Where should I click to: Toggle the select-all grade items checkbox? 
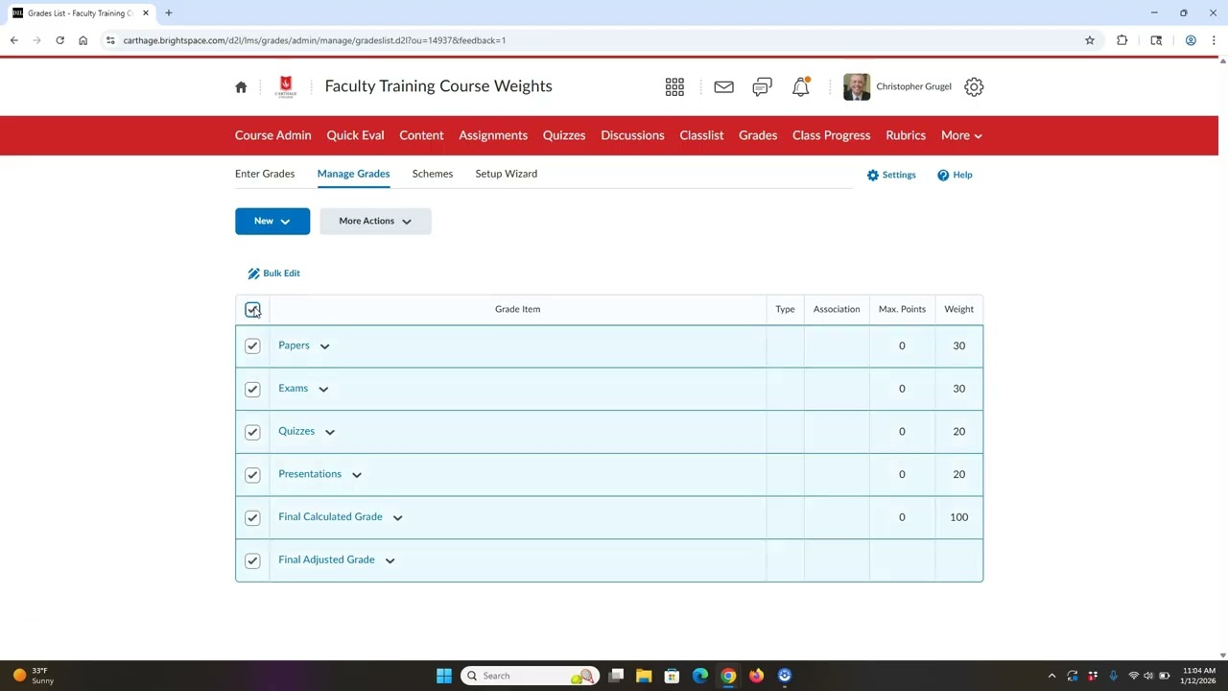click(x=252, y=309)
